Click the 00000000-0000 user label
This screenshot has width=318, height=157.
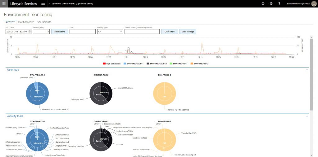point(125,88)
